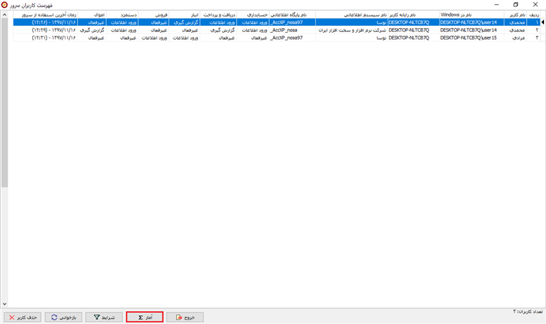Viewport: 546px width, 324px height.
Task: Click the vertical scrollbar on left edge
Action: pyautogui.click(x=4, y=102)
